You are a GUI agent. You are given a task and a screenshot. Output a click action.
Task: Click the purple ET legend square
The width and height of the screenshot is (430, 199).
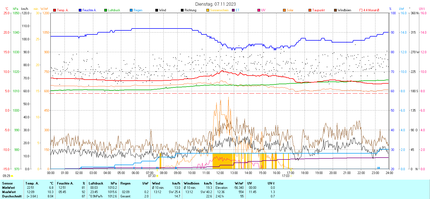[233, 10]
